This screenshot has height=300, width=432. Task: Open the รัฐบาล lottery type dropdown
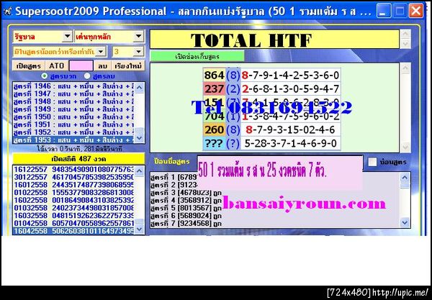coord(67,36)
